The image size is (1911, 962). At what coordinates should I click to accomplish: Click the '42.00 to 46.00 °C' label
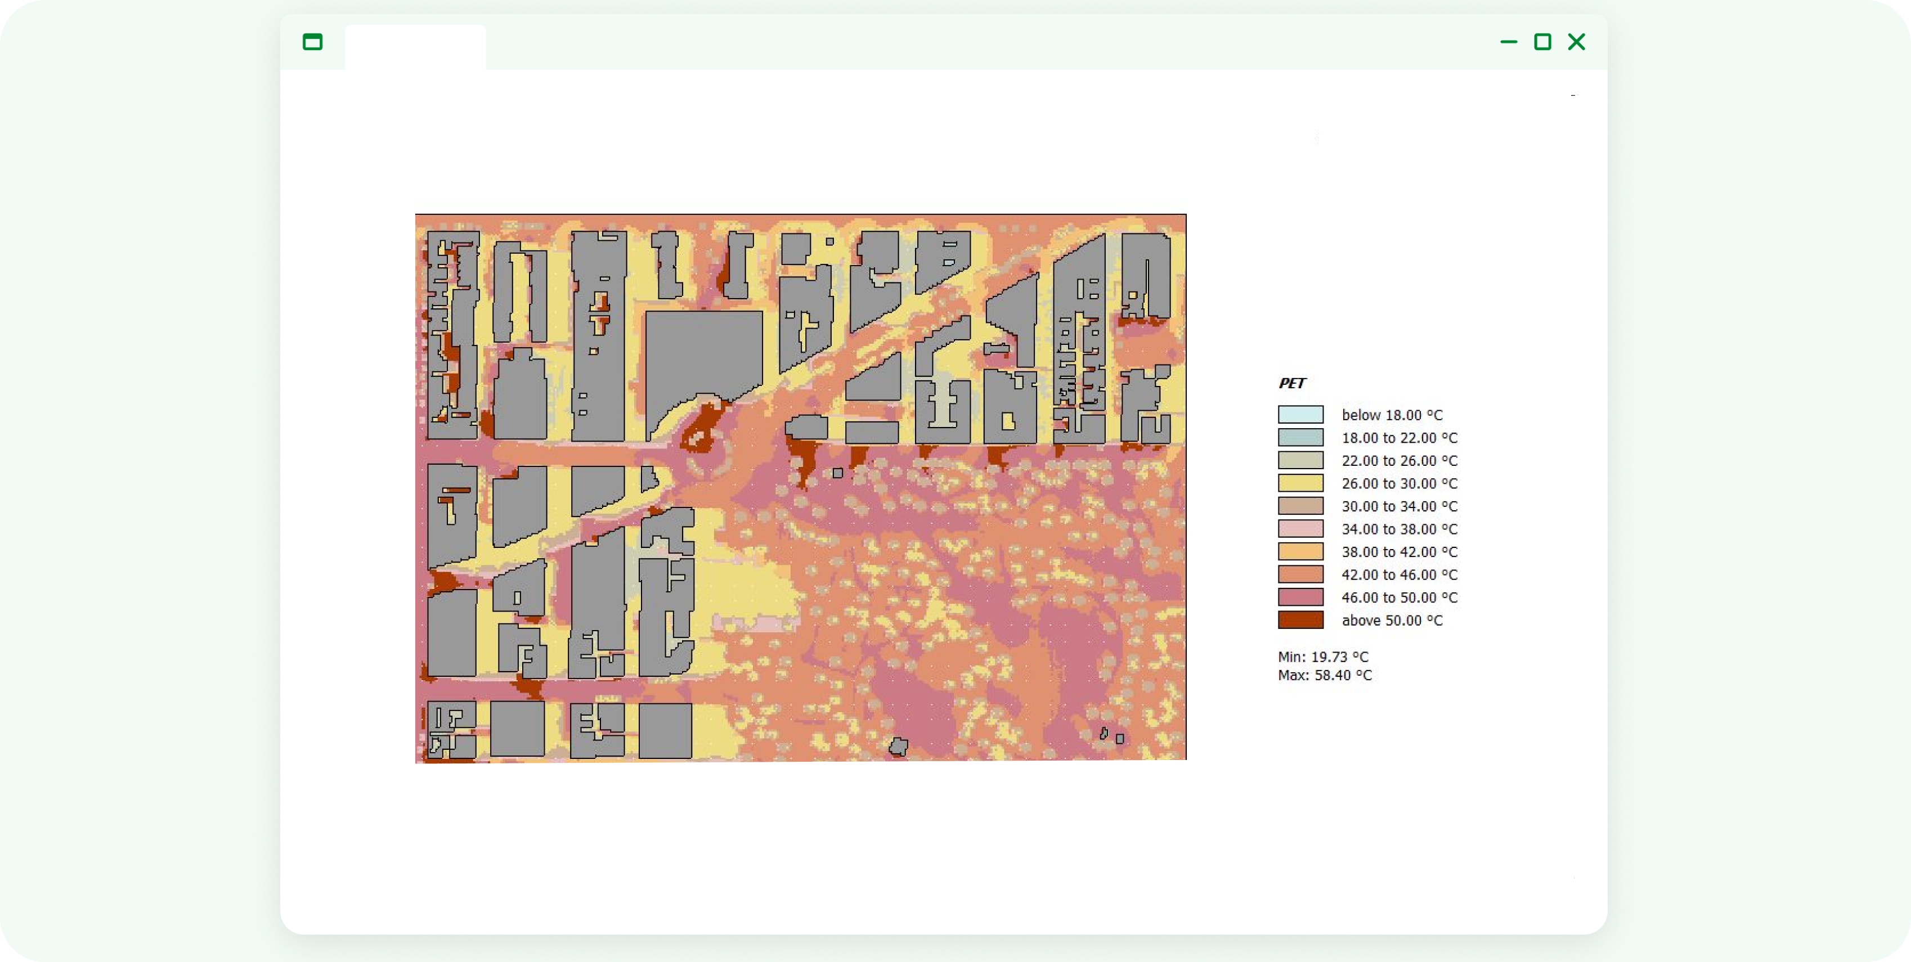(x=1399, y=575)
